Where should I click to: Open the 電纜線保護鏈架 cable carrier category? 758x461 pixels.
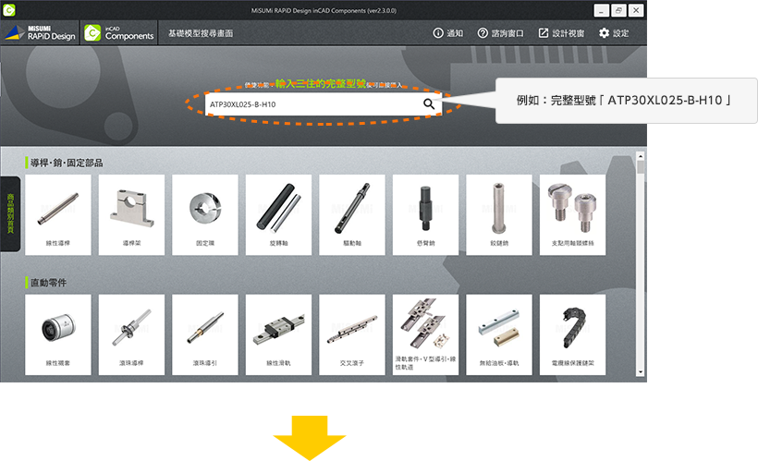(x=572, y=334)
